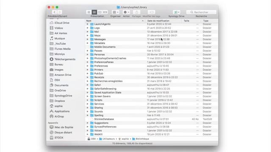271x152 pixels.
Task: Expand the Saved Application State folder
Action: [x=88, y=92]
